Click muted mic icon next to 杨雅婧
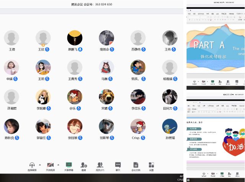Viewport: 245px width, 182px height. 175,79
